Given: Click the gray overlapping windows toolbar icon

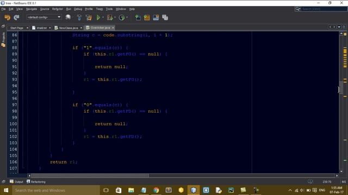Looking at the screenshot, I should click(165, 17).
